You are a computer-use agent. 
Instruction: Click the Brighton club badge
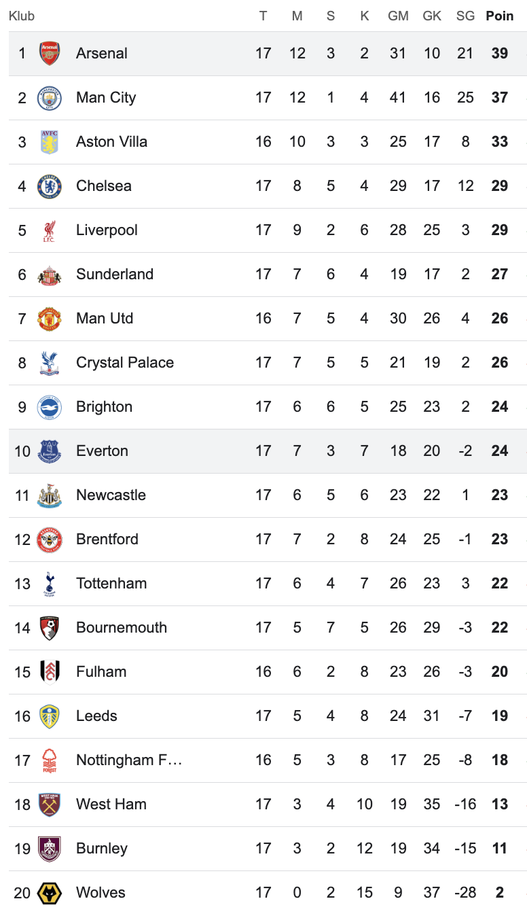pyautogui.click(x=50, y=407)
